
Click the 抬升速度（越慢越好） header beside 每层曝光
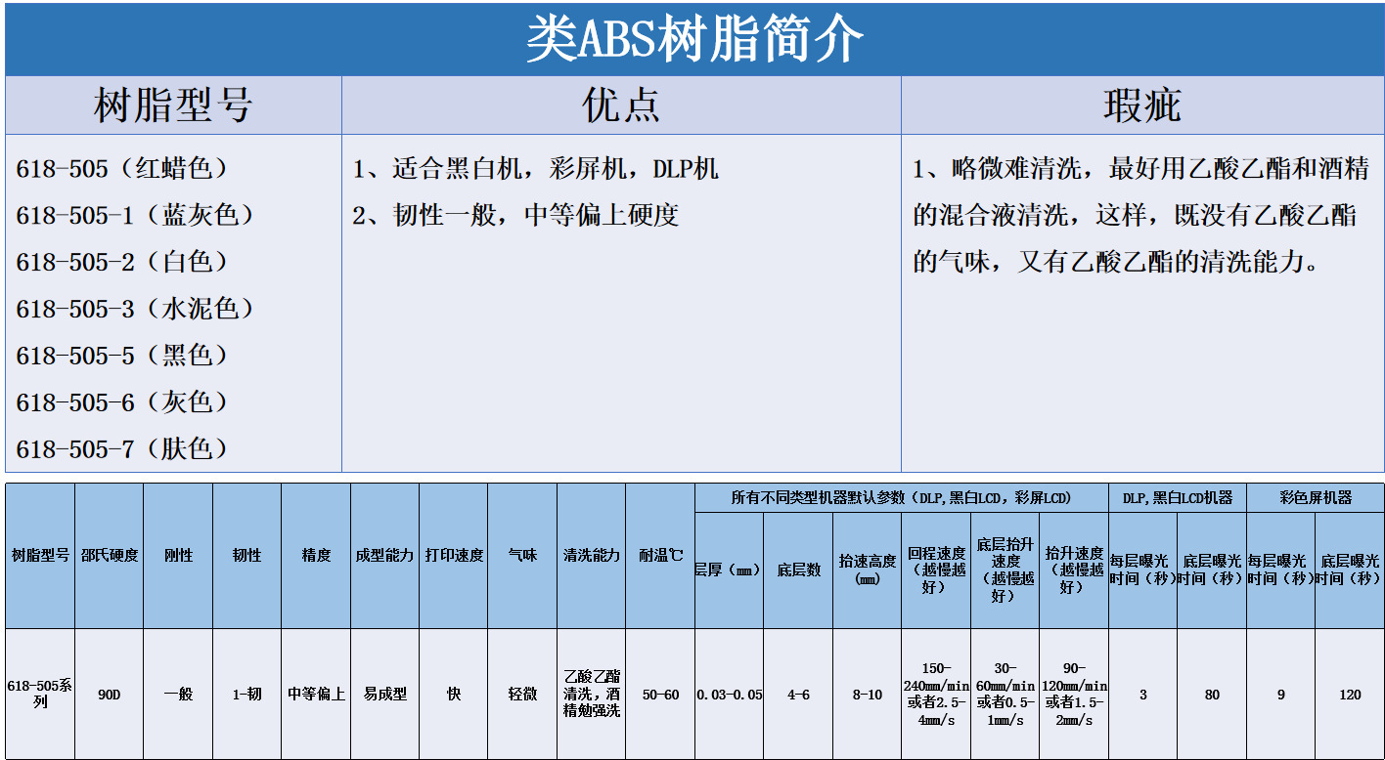click(x=1074, y=570)
